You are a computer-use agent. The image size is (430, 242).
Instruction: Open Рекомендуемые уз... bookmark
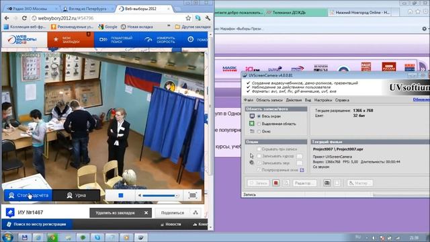[x=73, y=27]
